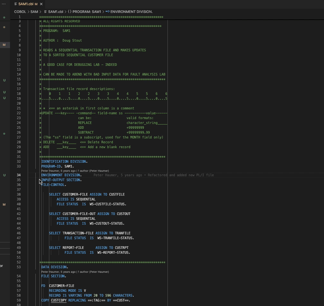Click the Peter Haumer blame annotation on line 34

(113, 175)
